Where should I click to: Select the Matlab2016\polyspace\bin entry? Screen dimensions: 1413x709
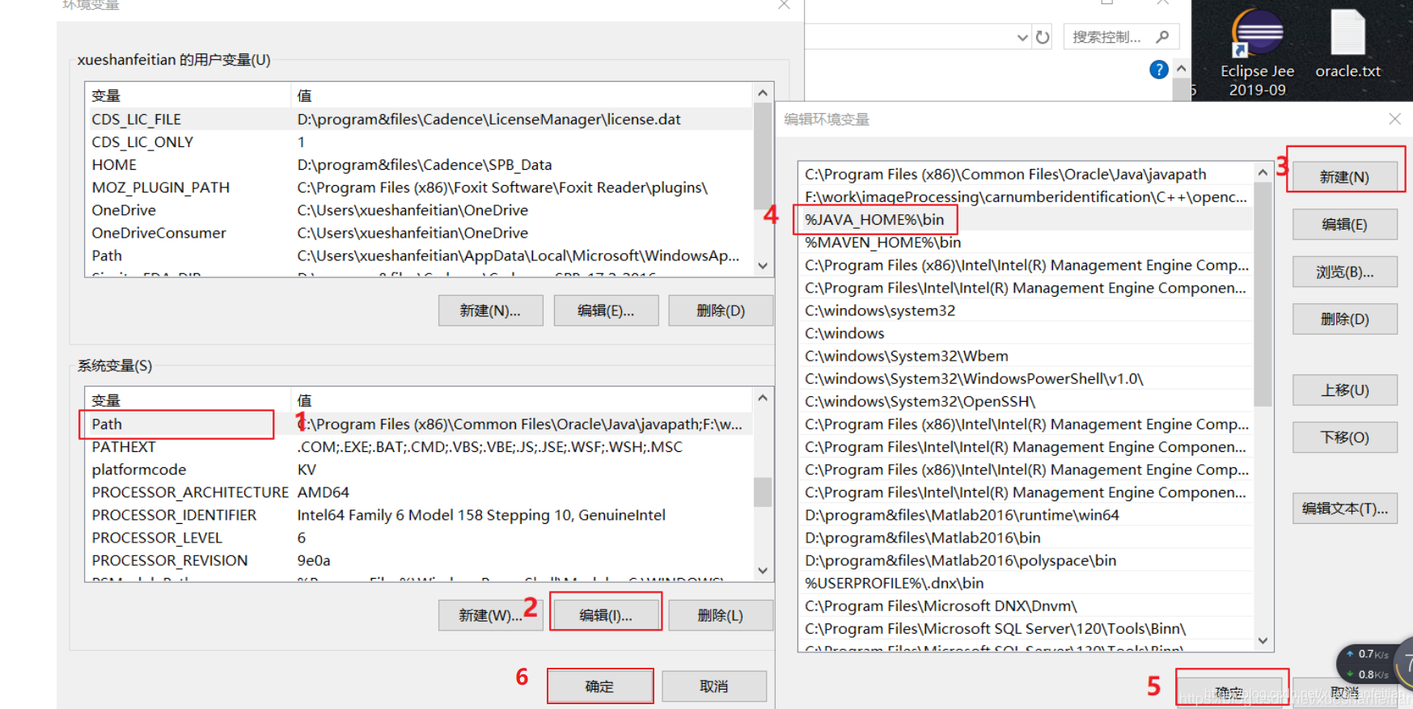[1026, 560]
